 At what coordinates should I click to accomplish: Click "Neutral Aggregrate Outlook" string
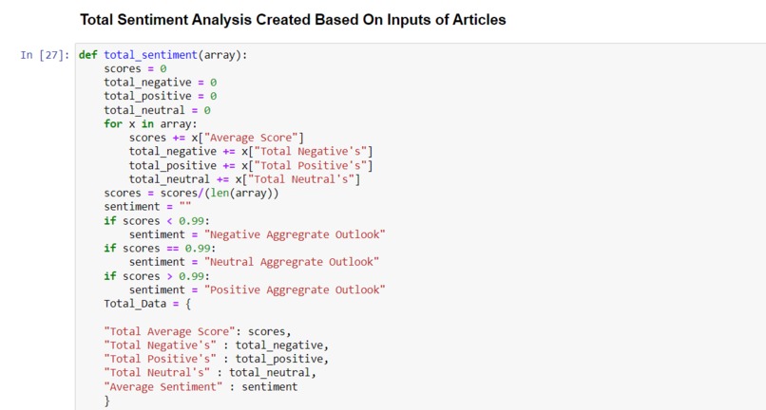point(292,262)
